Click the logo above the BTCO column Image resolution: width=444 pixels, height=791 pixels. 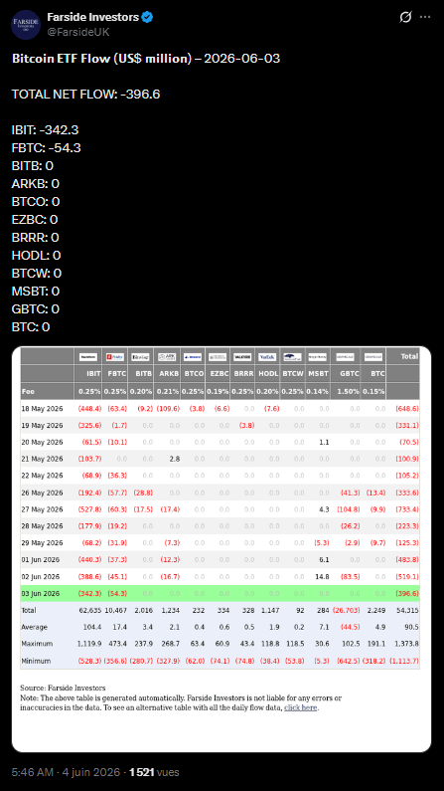click(x=193, y=356)
